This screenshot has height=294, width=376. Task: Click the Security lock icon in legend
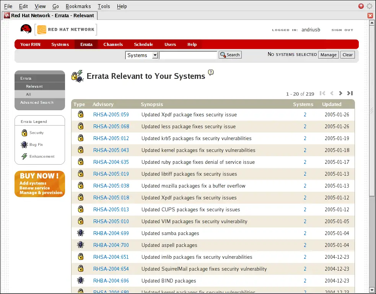point(24,133)
